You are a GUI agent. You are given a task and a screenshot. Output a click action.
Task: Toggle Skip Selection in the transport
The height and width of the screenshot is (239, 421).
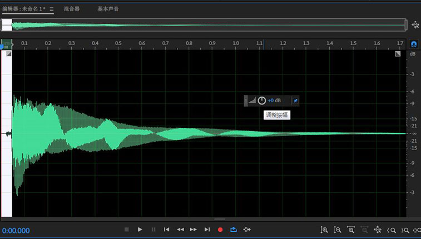(247, 230)
